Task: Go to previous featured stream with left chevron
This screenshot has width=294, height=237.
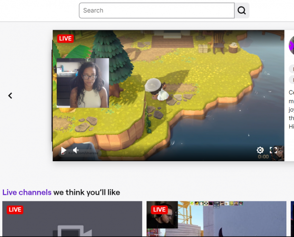Action: tap(10, 96)
